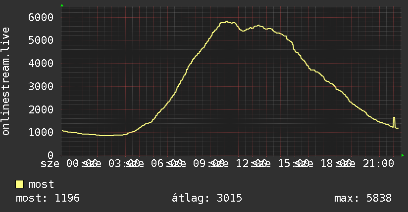Click the 'onlinestream.live' vertical axis title
This screenshot has height=212, width=408.
tap(5, 81)
